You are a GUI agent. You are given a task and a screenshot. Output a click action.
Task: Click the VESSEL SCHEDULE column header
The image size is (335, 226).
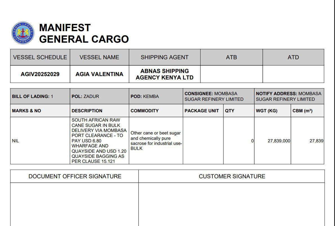click(40, 57)
